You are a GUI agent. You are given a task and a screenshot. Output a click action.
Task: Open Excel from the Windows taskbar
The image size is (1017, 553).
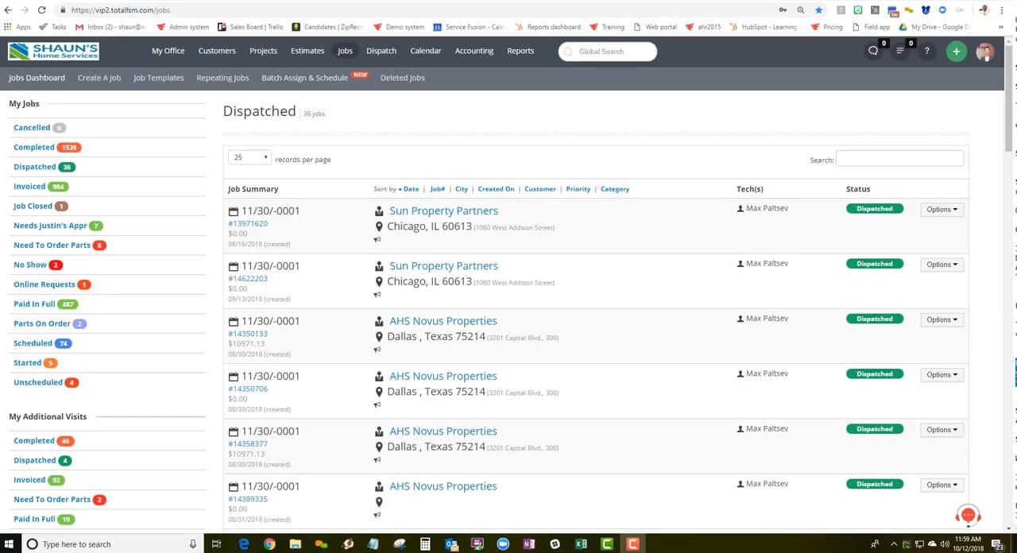point(581,544)
